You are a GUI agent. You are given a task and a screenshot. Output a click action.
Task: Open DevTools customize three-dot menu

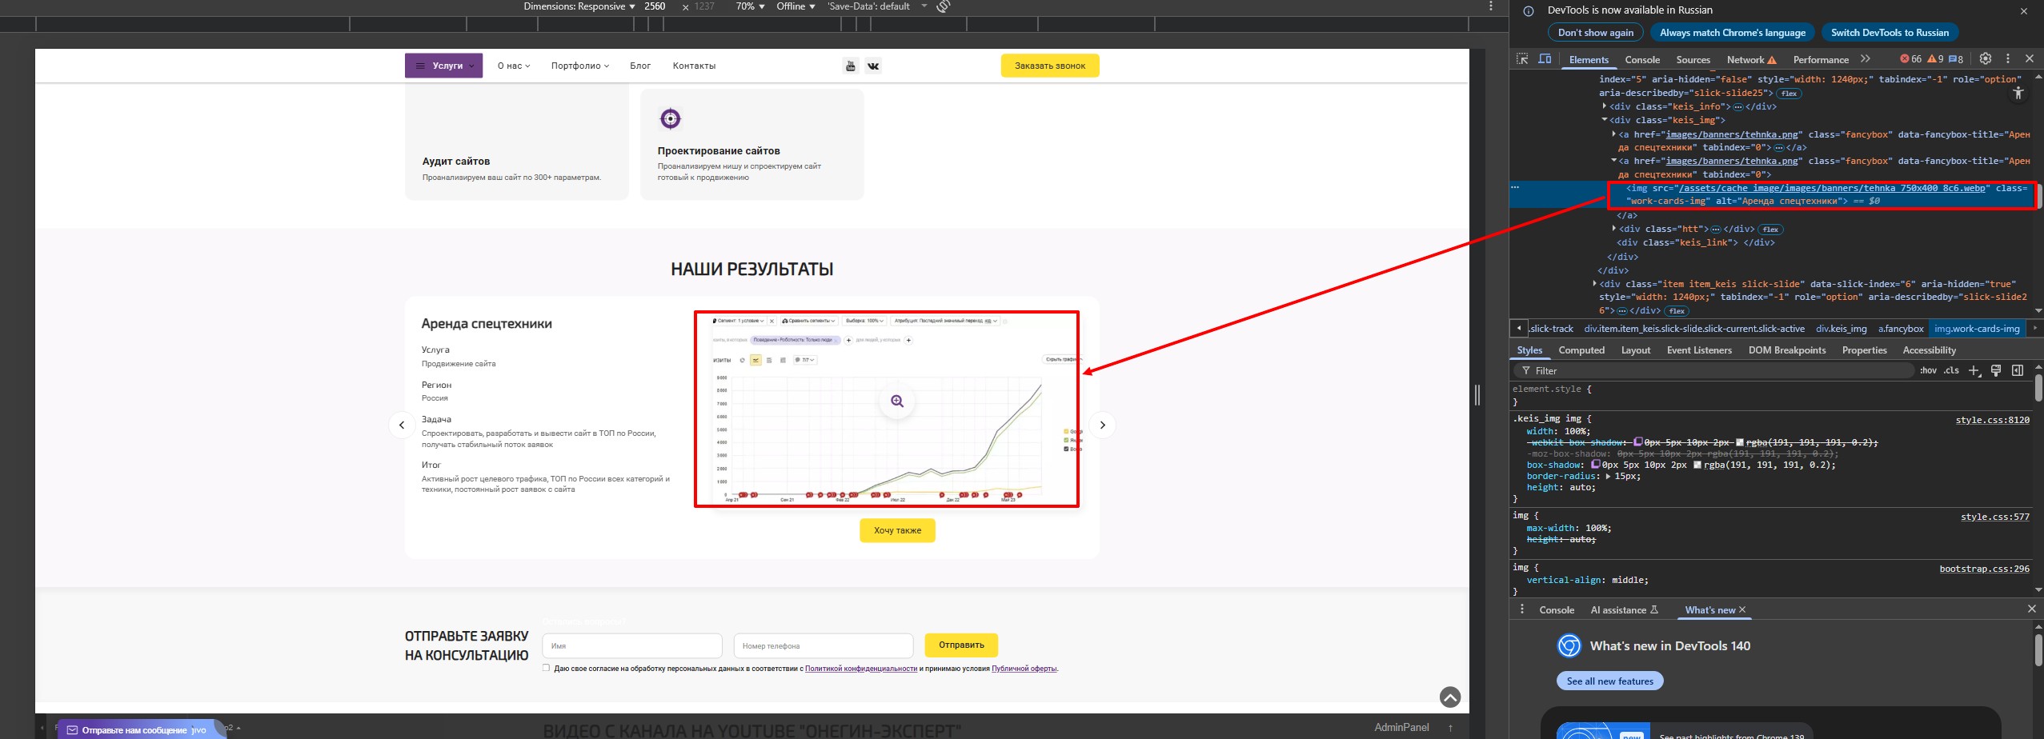pyautogui.click(x=2007, y=58)
